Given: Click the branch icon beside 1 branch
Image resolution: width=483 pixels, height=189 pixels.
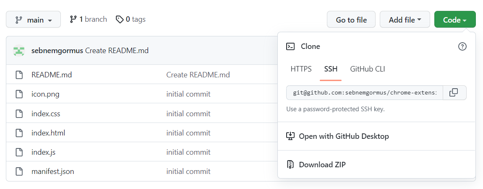Looking at the screenshot, I should tap(73, 19).
